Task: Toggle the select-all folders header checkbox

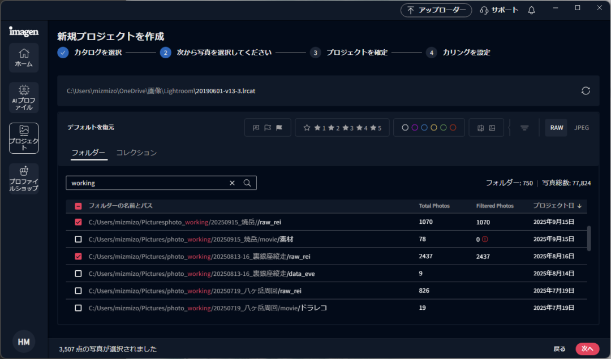Action: tap(78, 206)
